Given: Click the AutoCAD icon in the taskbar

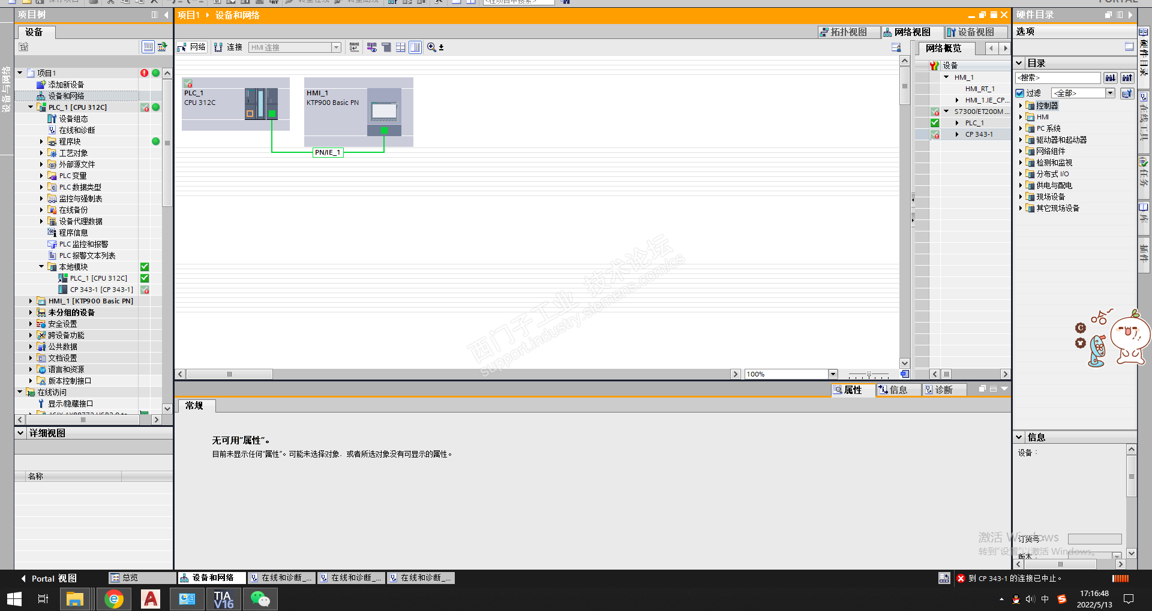Looking at the screenshot, I should click(151, 598).
